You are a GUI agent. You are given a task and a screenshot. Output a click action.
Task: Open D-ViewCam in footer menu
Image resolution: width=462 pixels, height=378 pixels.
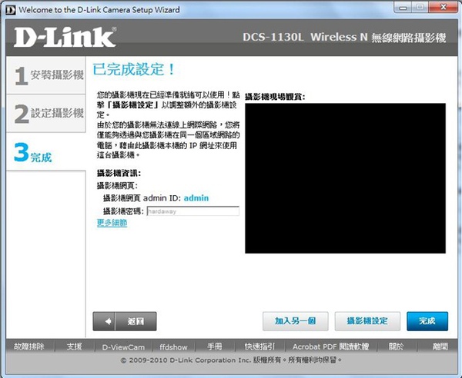pyautogui.click(x=123, y=347)
